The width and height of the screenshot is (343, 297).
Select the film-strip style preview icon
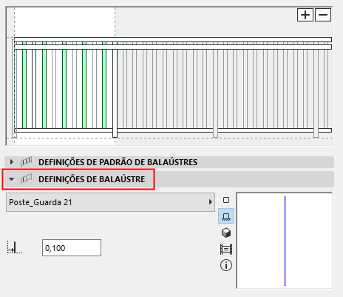(226, 249)
